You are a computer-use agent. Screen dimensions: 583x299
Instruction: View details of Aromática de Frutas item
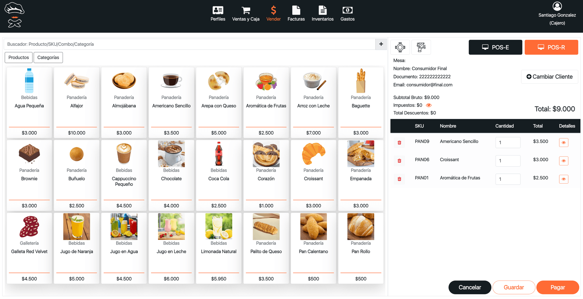[564, 179]
